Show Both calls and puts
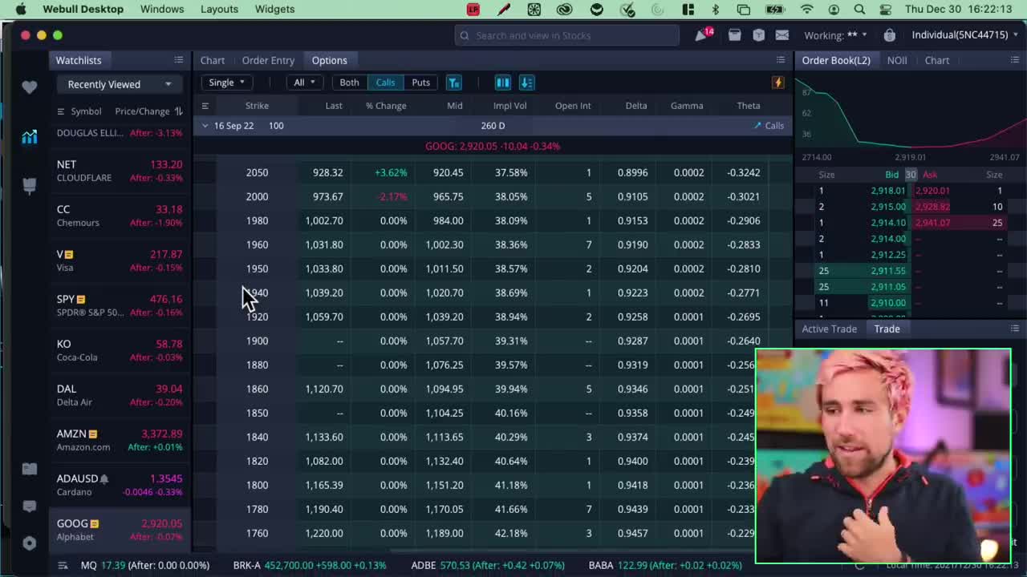The height and width of the screenshot is (577, 1027). pyautogui.click(x=349, y=83)
